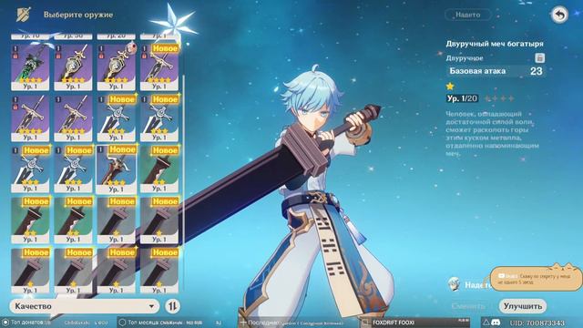Select the reddish-brown 3-star claymore marked Новое
Viewport: 583px width, 328px height.
pyautogui.click(x=116, y=169)
